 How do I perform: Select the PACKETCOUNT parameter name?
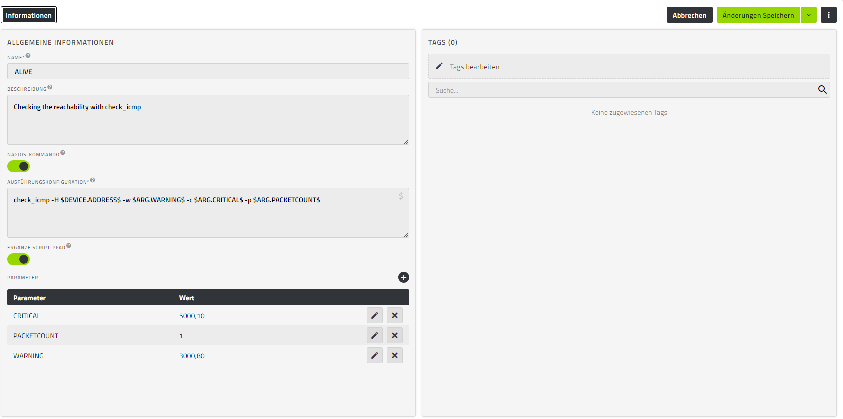(x=36, y=336)
